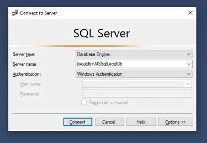Open Help for the connection dialog

click(141, 122)
